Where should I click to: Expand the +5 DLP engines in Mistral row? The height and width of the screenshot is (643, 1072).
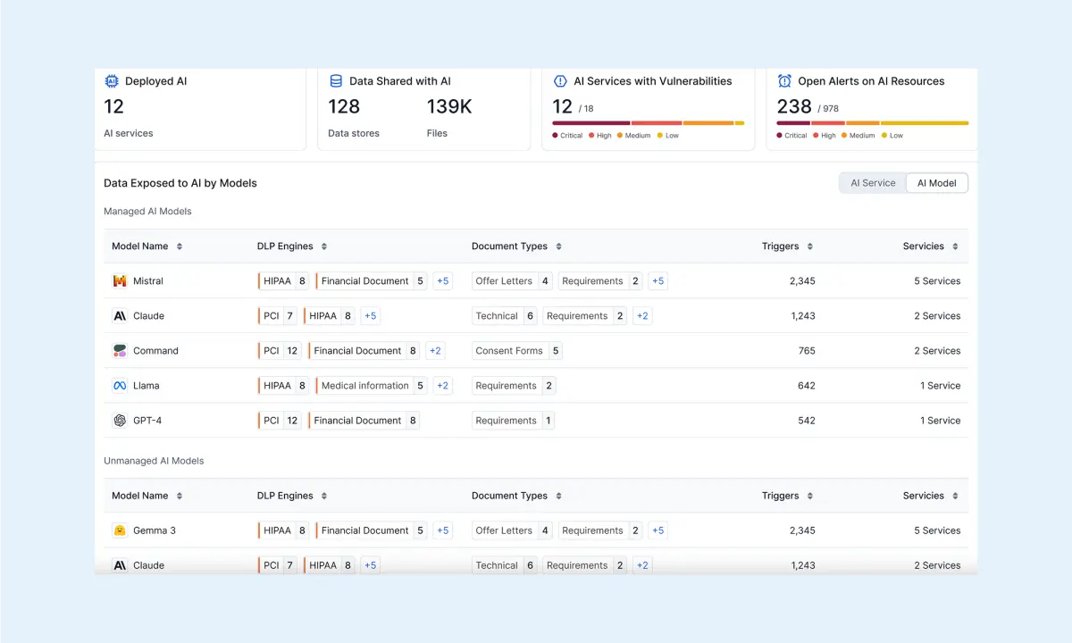(442, 281)
